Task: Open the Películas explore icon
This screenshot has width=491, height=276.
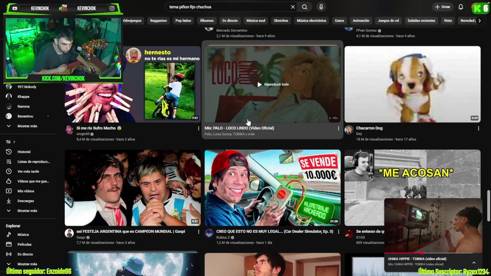Action: click(x=9, y=244)
